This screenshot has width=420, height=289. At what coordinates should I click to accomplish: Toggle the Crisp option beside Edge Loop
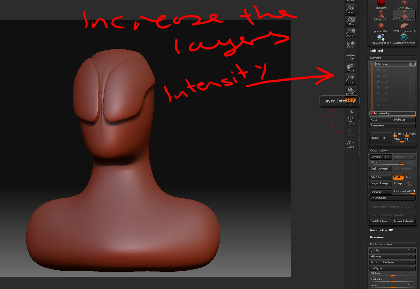coord(398,183)
